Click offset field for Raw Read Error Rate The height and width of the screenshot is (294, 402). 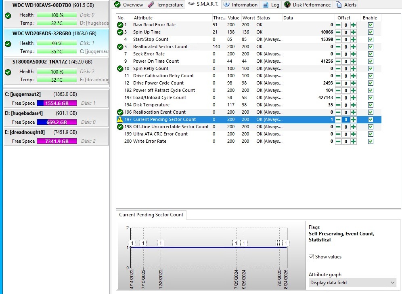coord(346,25)
